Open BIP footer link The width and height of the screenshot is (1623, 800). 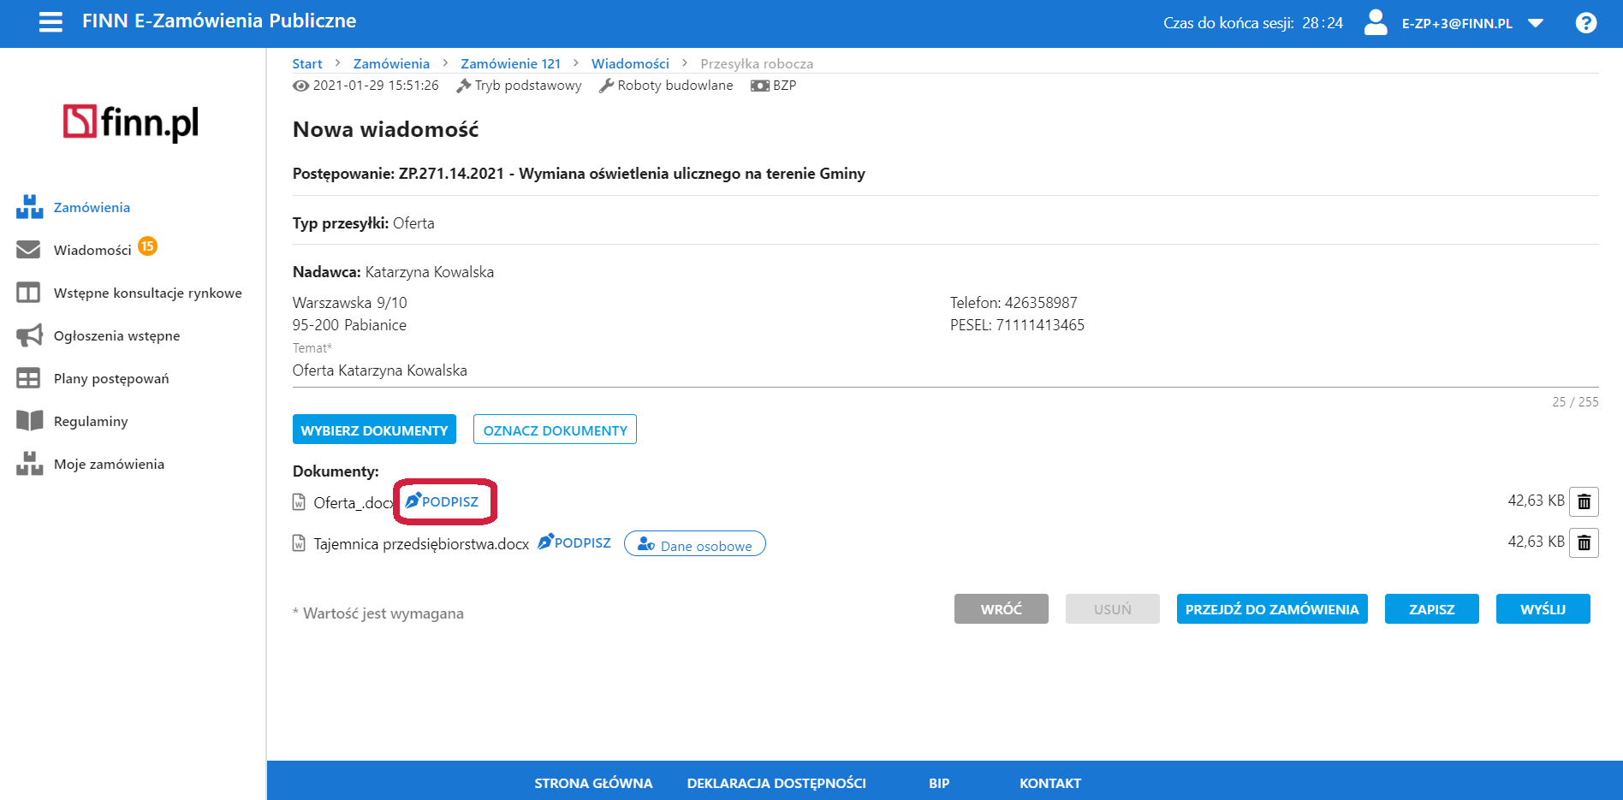click(x=939, y=783)
